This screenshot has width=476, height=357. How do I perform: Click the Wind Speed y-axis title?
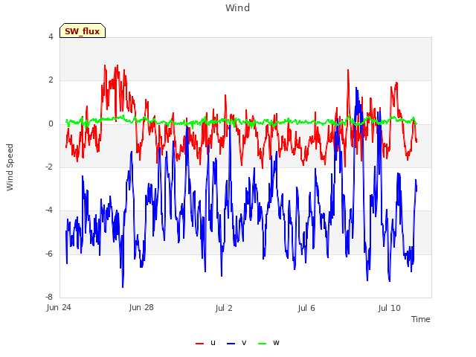pyautogui.click(x=10, y=167)
